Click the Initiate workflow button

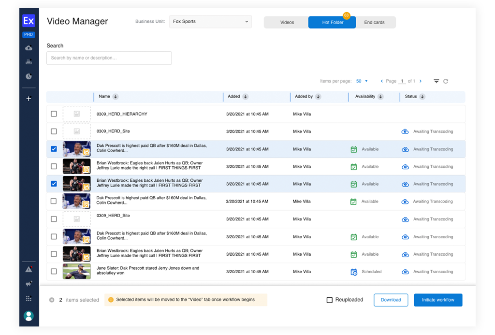pos(438,300)
